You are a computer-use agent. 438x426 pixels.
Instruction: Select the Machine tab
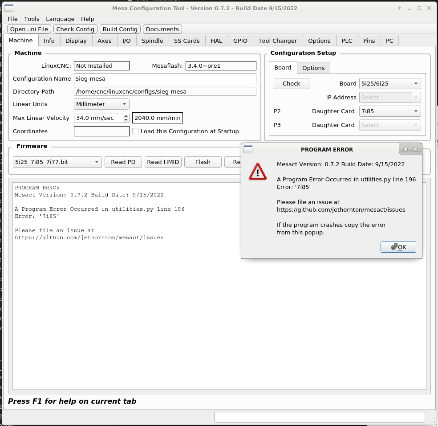coord(20,40)
